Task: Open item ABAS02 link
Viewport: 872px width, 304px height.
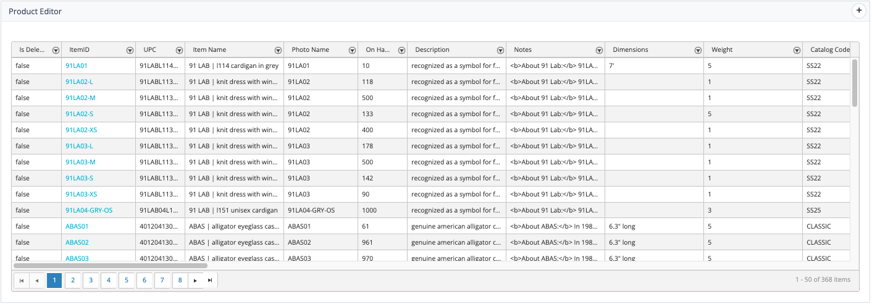Action: pos(77,242)
